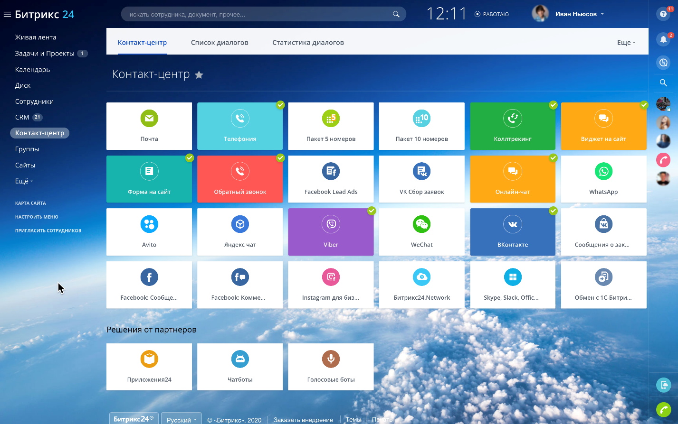This screenshot has width=678, height=424.
Task: Open the Обратный звонок tile
Action: [x=240, y=179]
